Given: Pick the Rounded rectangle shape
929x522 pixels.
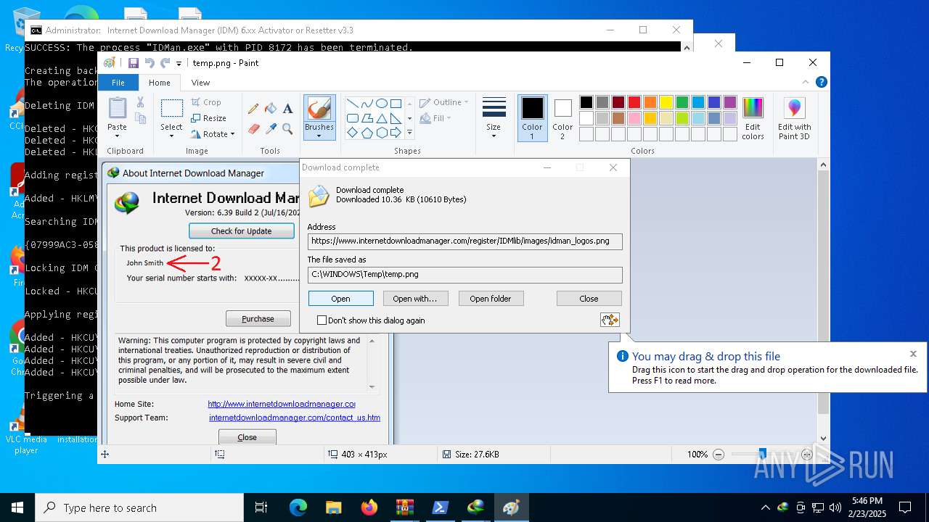Looking at the screenshot, I should pyautogui.click(x=352, y=118).
